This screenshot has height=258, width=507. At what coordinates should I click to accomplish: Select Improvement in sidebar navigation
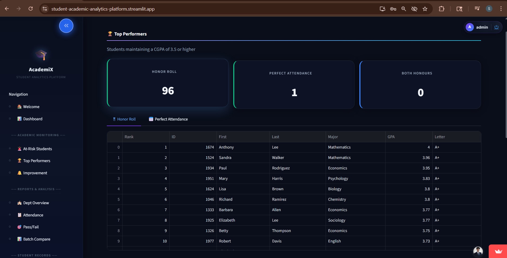[x=35, y=173]
